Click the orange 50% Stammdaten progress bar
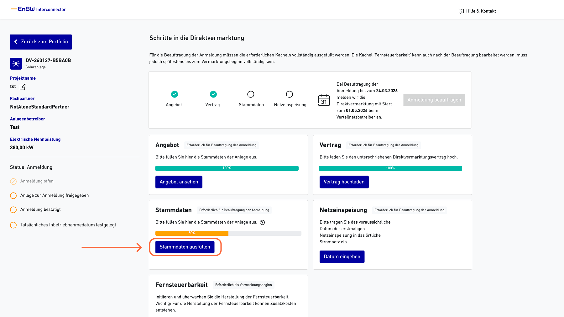The height and width of the screenshot is (317, 564). coord(192,233)
